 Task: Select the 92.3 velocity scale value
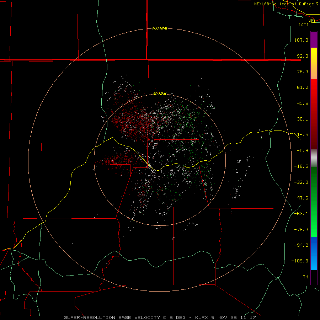pos(303,56)
